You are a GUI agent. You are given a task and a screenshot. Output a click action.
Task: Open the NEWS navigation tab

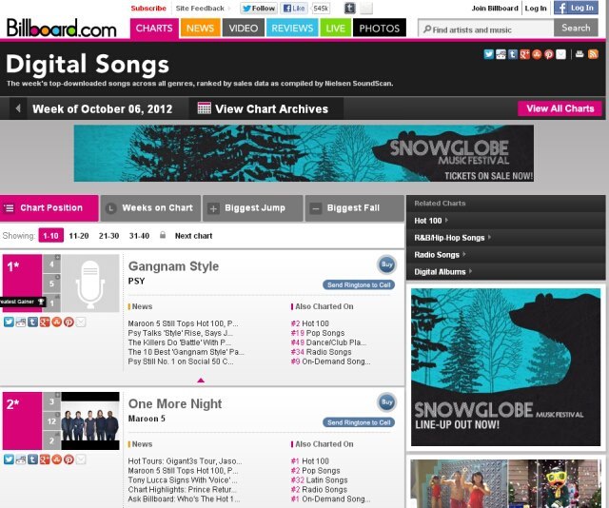click(200, 28)
